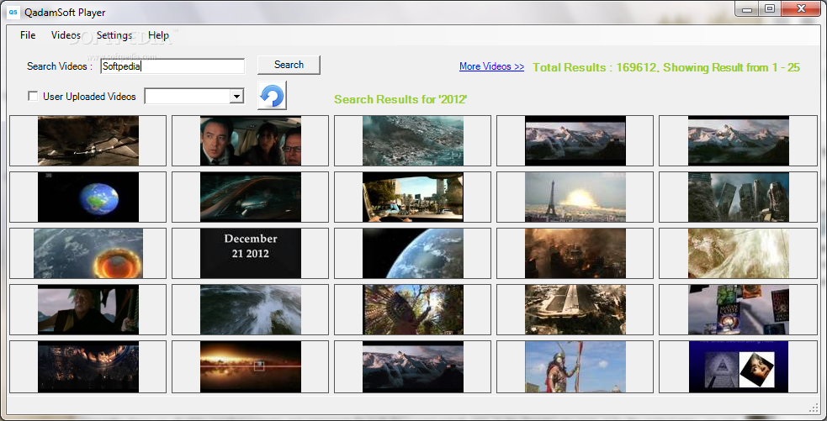This screenshot has height=421, width=827.
Task: Close the QadamSoft Player window
Action: (801, 8)
